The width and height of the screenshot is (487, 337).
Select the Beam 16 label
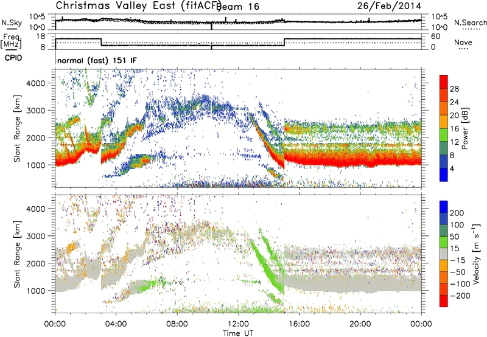[x=237, y=7]
